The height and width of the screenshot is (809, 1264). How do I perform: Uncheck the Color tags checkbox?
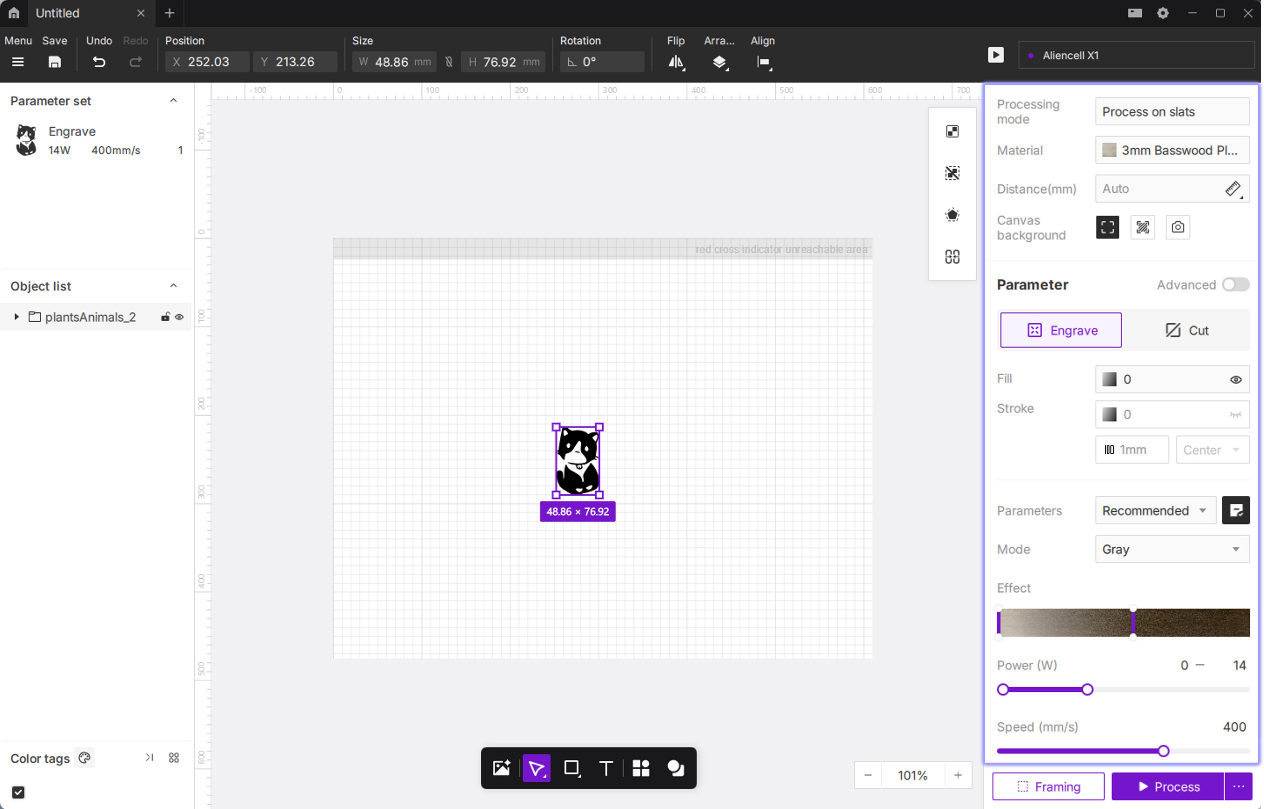pyautogui.click(x=18, y=792)
